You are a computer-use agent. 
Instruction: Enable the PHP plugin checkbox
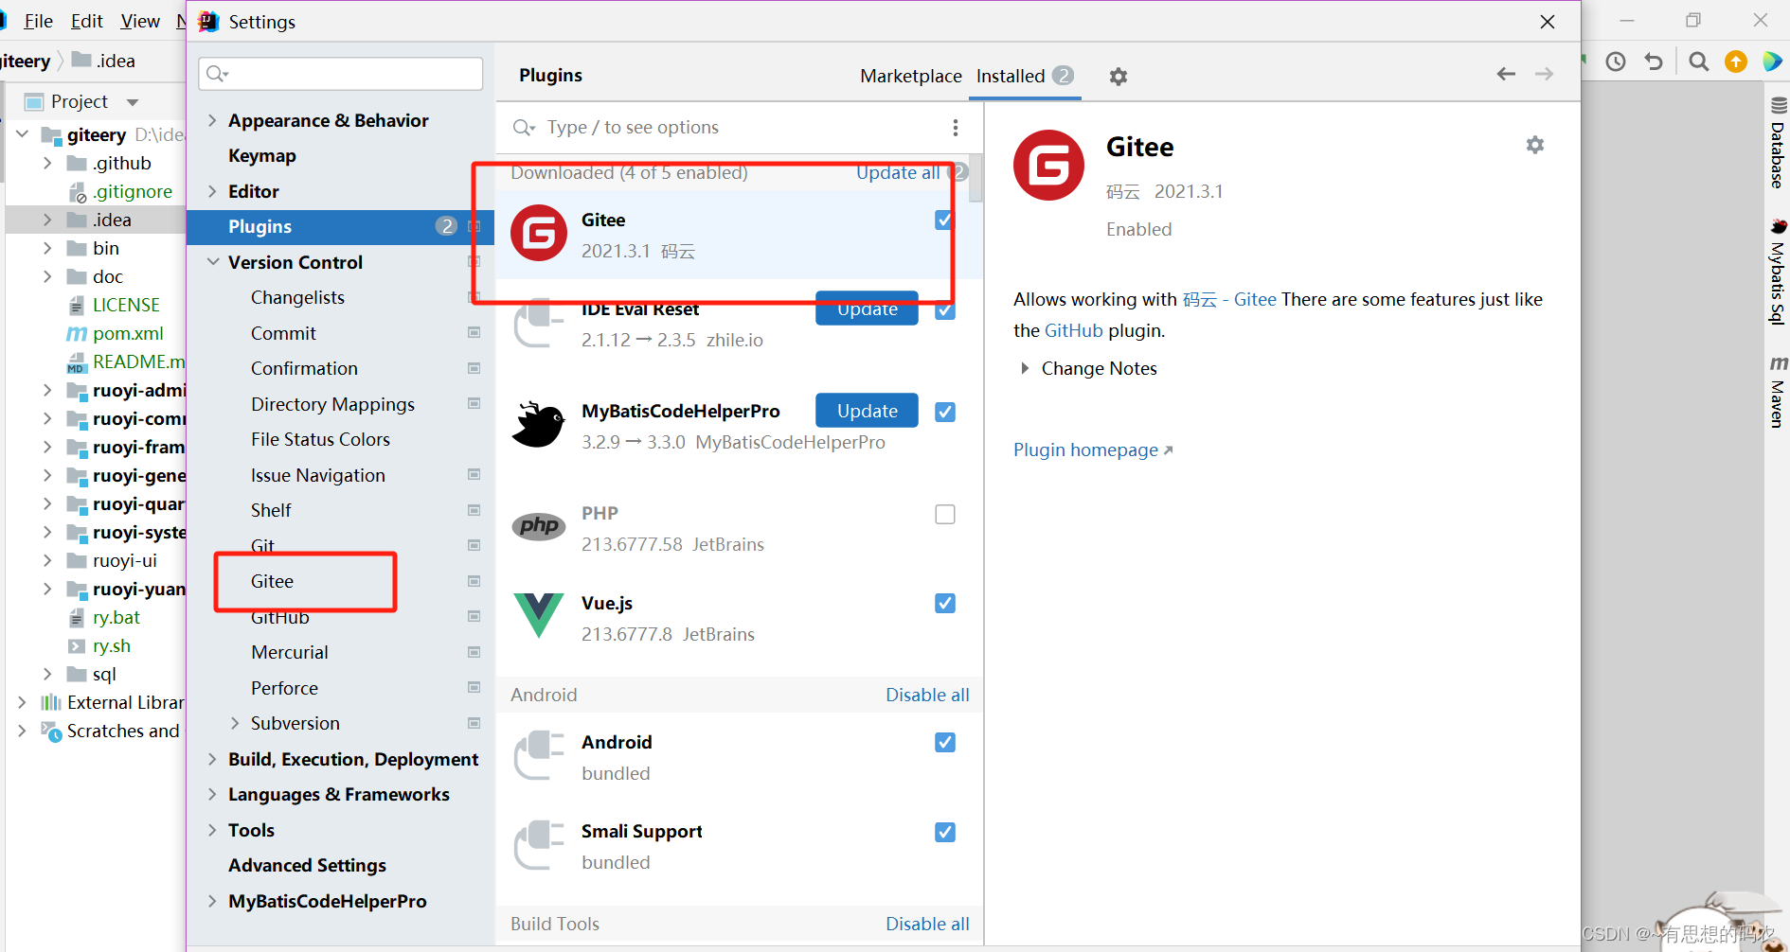(944, 514)
